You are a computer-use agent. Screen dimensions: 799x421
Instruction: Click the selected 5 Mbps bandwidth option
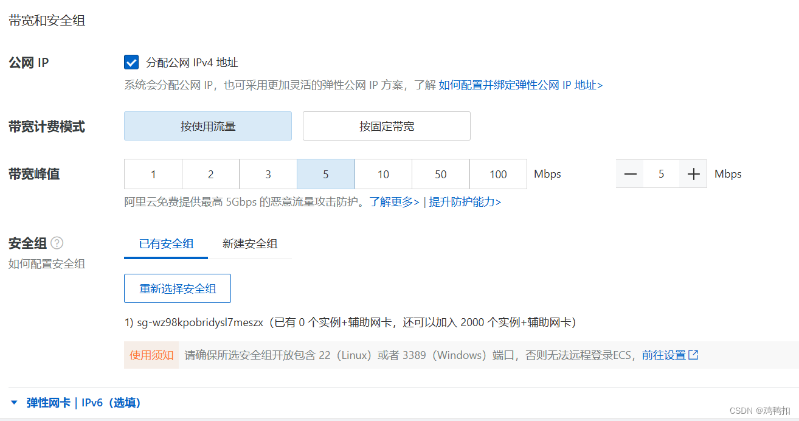(x=326, y=174)
